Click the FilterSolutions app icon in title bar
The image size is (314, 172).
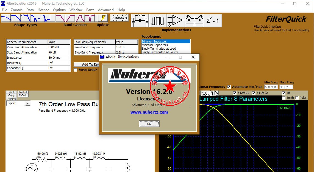click(3, 3)
